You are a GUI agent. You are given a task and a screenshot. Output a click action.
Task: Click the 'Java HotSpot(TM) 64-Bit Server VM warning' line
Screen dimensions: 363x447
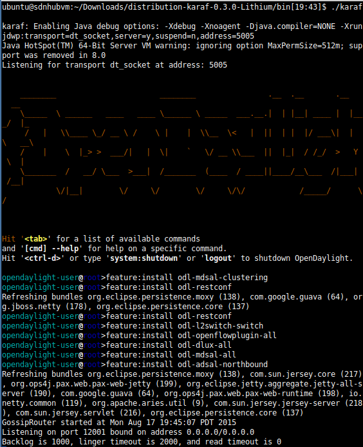[x=182, y=46]
